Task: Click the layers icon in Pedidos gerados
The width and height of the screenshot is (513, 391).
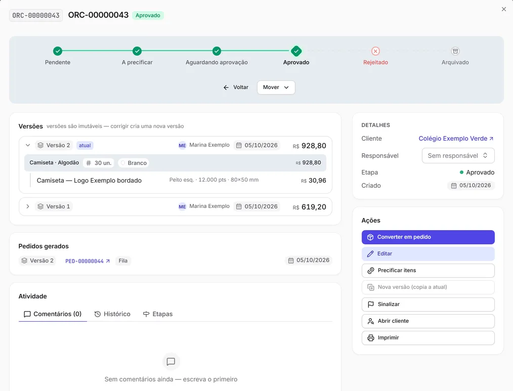Action: [x=24, y=261]
